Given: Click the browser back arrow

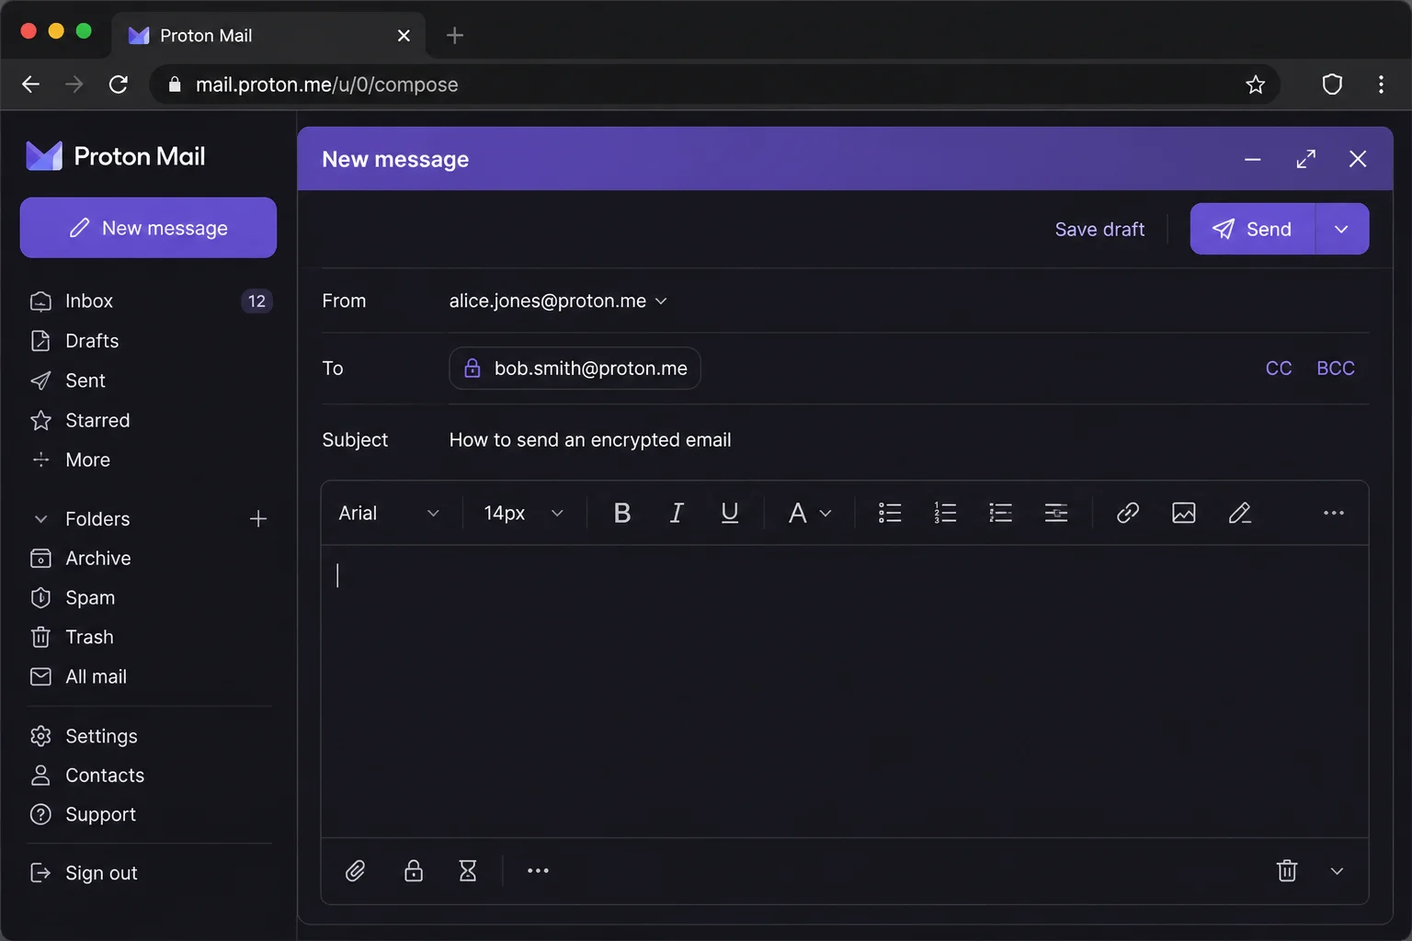Looking at the screenshot, I should [30, 85].
